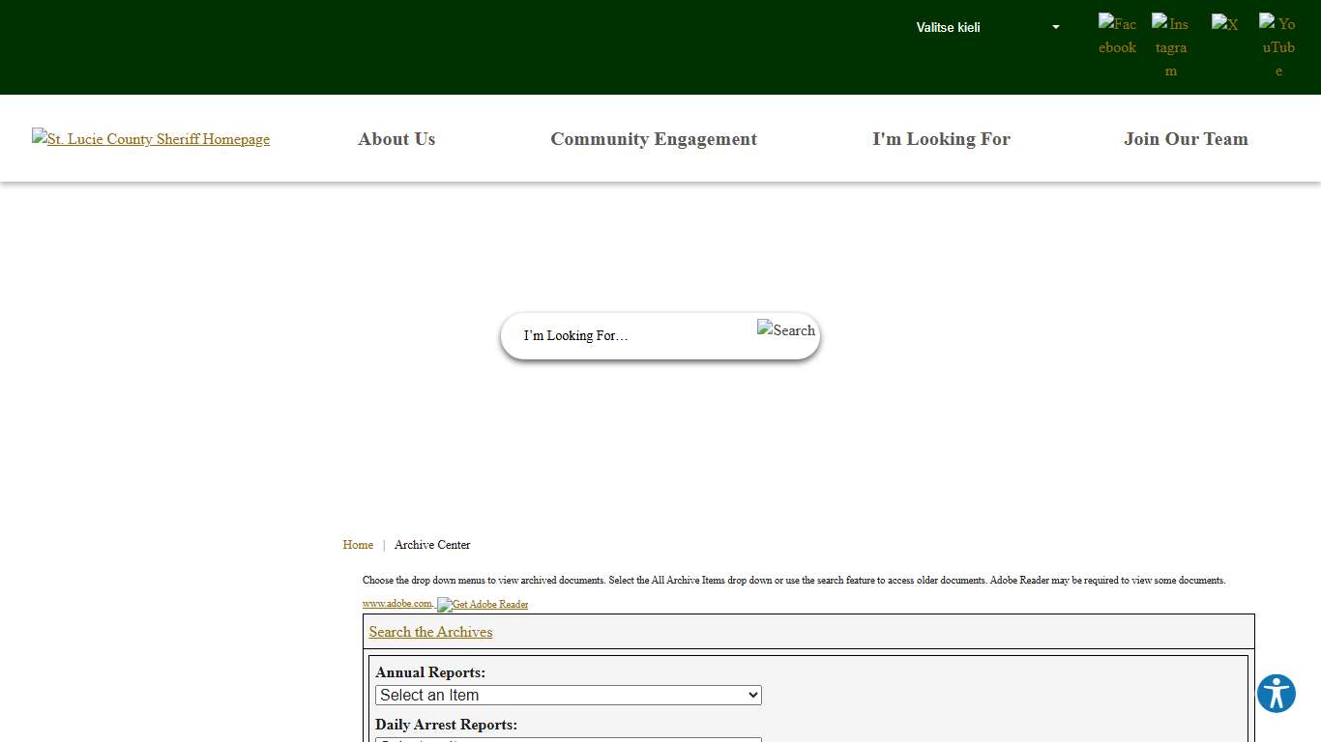Open the Community Engagement menu

(x=654, y=139)
